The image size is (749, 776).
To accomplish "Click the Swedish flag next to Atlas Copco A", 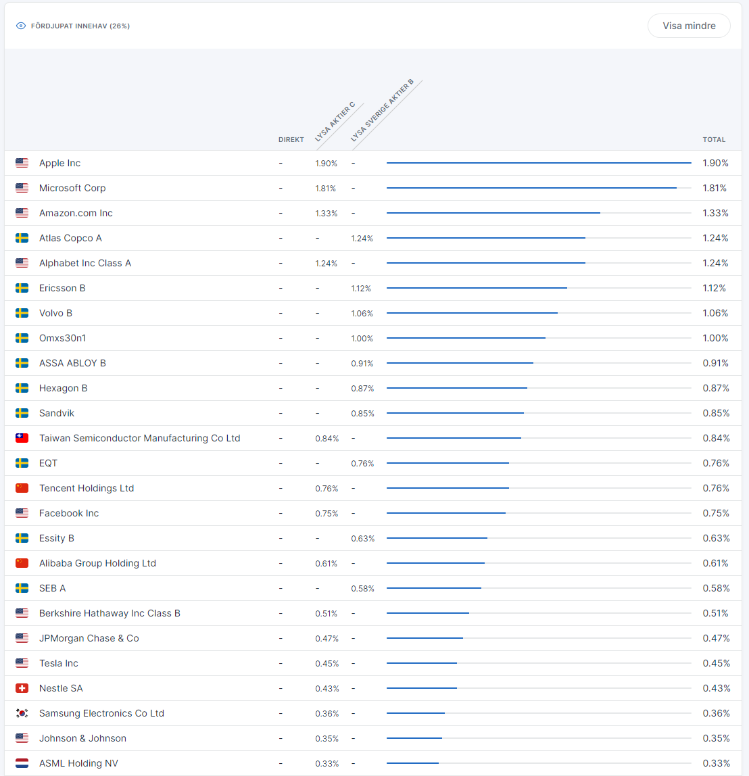I will (x=22, y=238).
